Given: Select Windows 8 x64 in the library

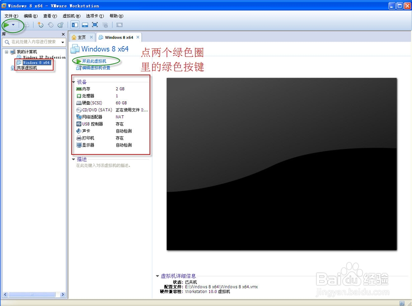Looking at the screenshot, I should pyautogui.click(x=36, y=63).
